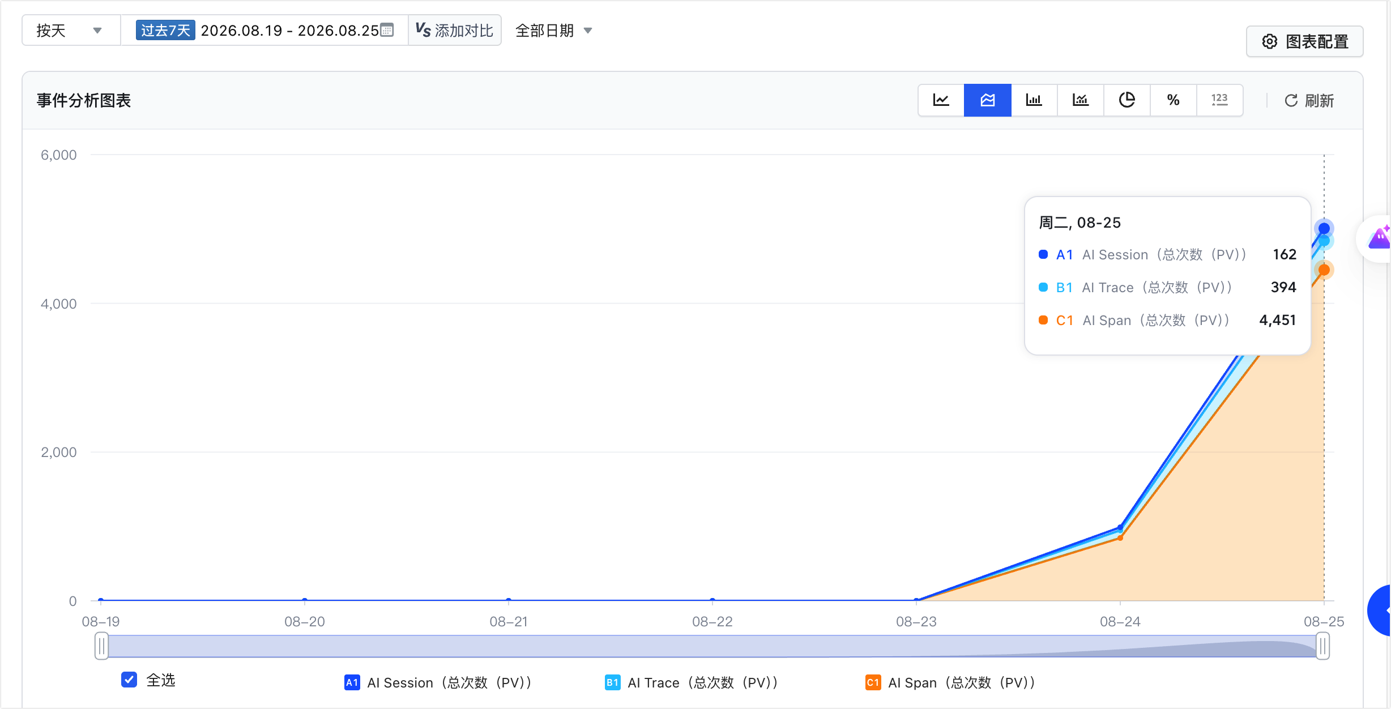Viewport: 1391px width, 709px height.
Task: Switch to the 123 number view
Action: pos(1219,100)
